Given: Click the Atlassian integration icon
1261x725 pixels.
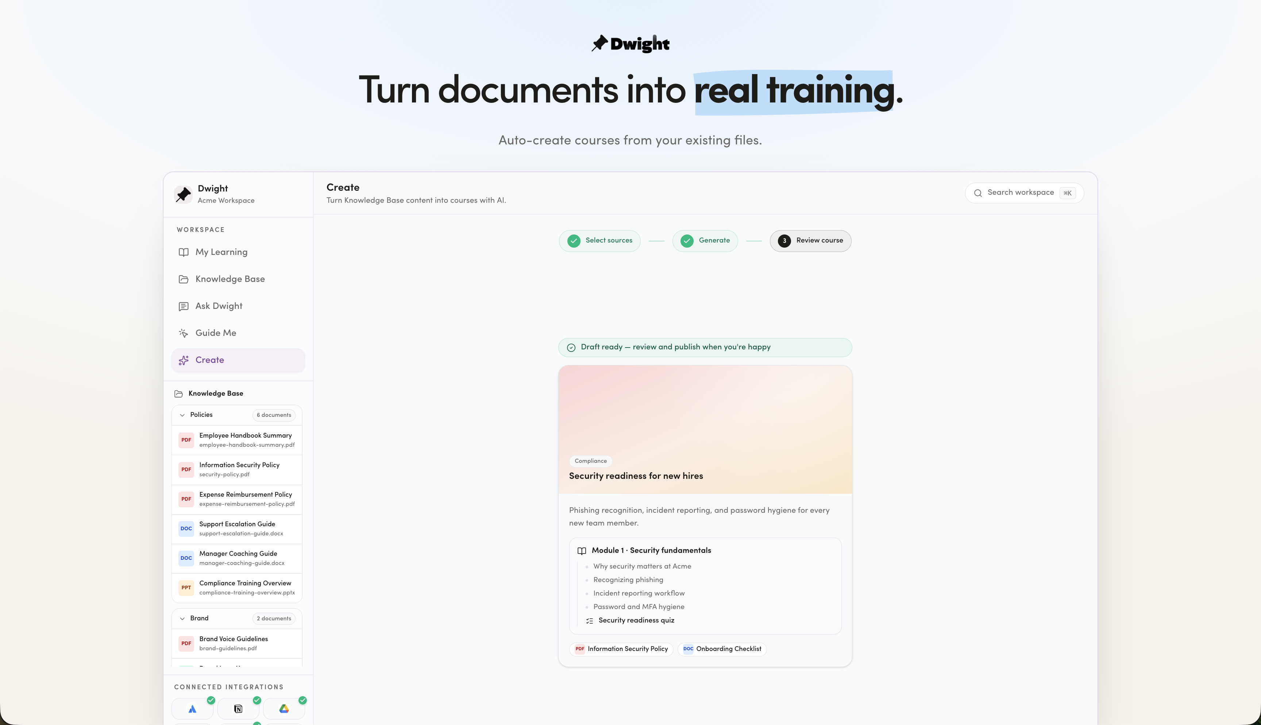Looking at the screenshot, I should [x=192, y=709].
